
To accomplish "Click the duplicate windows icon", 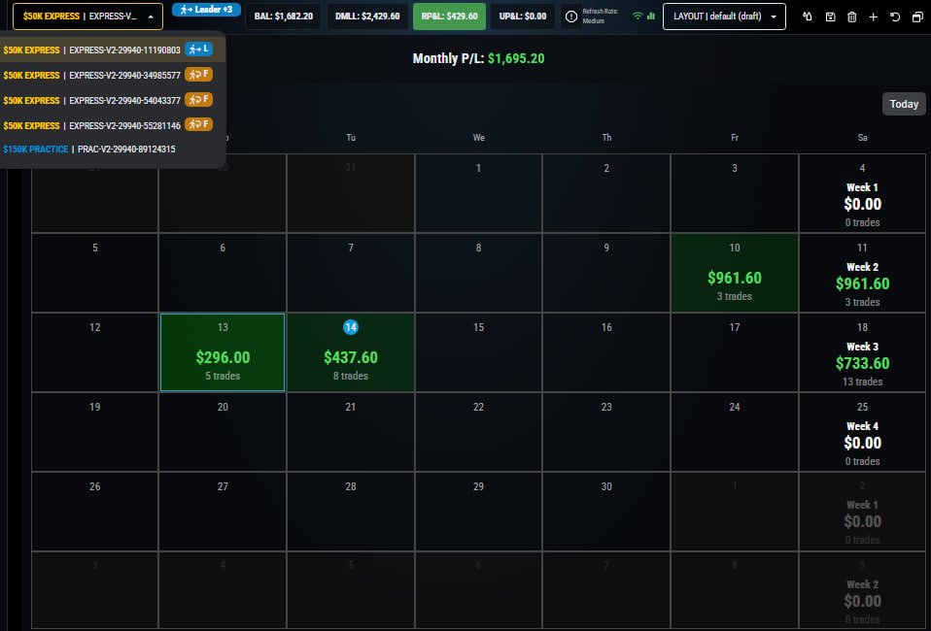I will coord(917,17).
